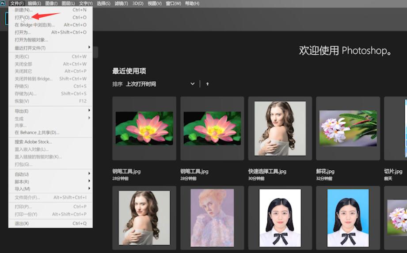Click the 打印(P)... menu entry
The image size is (407, 253).
click(x=50, y=207)
